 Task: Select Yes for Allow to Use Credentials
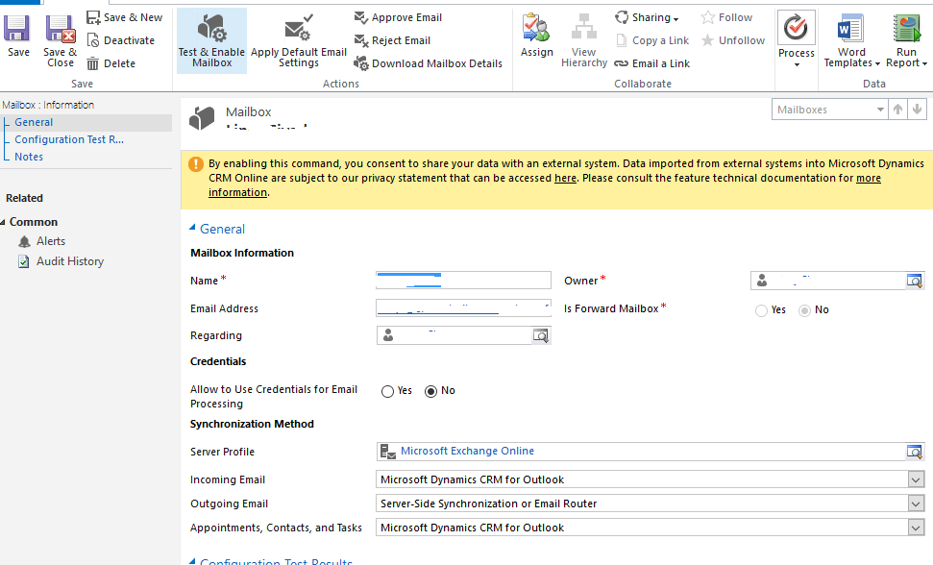pyautogui.click(x=387, y=391)
